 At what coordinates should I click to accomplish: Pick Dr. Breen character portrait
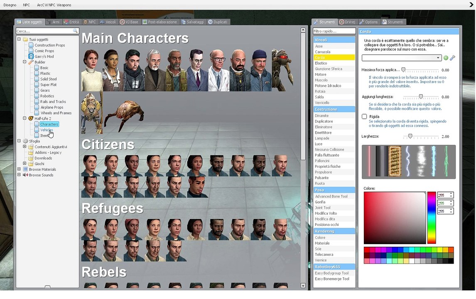155,70
